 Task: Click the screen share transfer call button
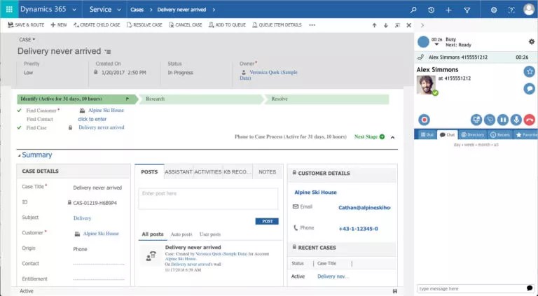[x=476, y=120]
